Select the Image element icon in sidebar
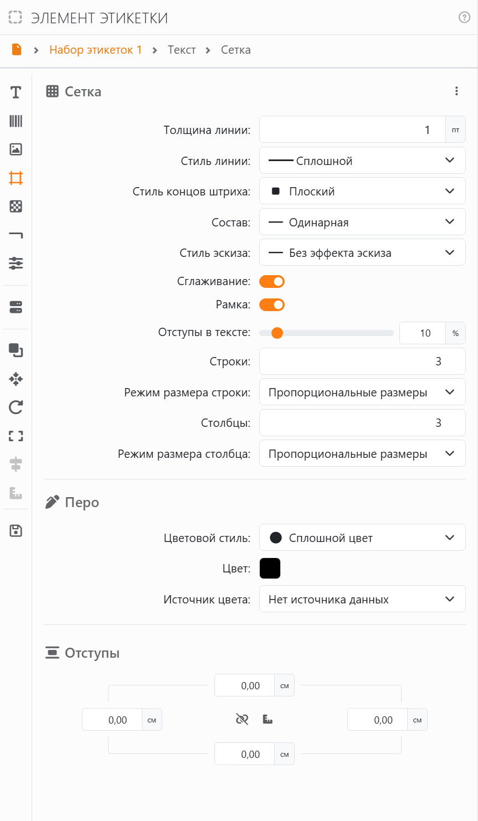This screenshot has height=821, width=478. point(16,149)
